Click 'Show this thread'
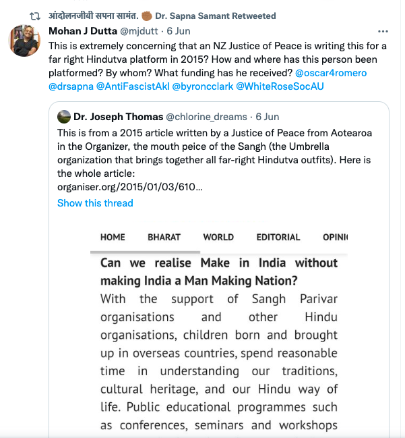Screen dimensions: 405x438 click(95, 203)
